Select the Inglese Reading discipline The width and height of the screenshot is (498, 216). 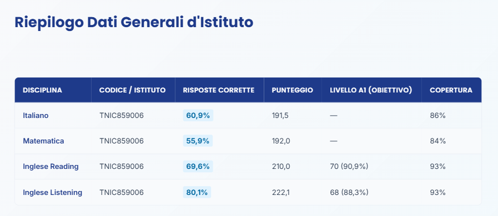pos(51,167)
